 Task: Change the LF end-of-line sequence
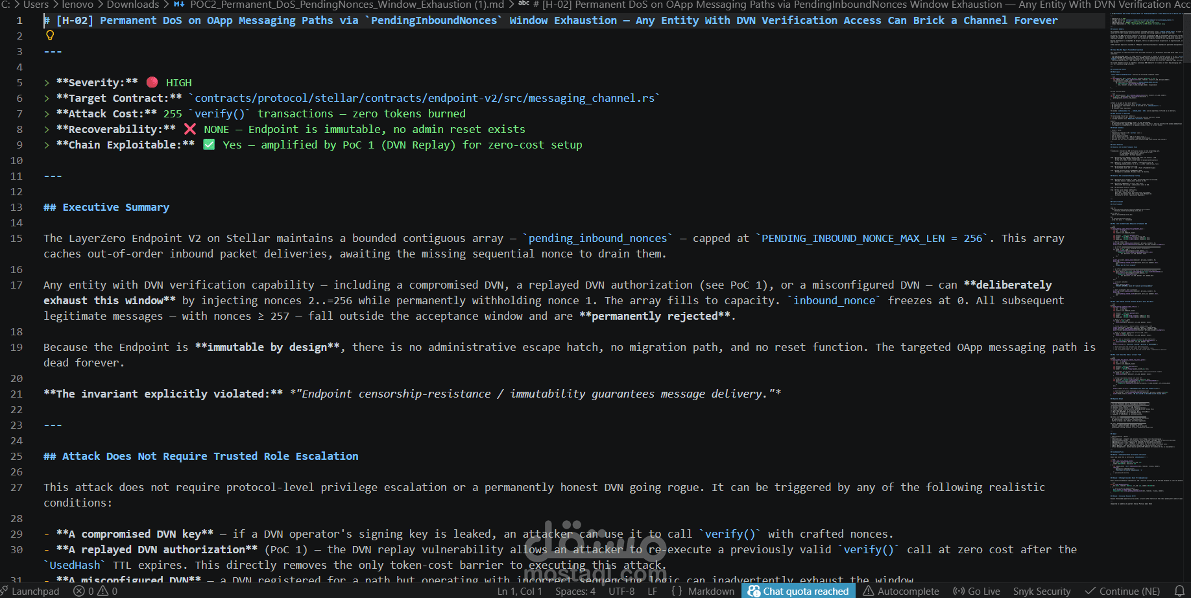(652, 591)
